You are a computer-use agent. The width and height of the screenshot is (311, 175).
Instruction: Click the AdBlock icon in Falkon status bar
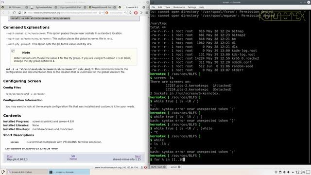click(x=145, y=167)
